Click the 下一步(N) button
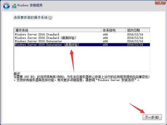 pyautogui.click(x=152, y=117)
